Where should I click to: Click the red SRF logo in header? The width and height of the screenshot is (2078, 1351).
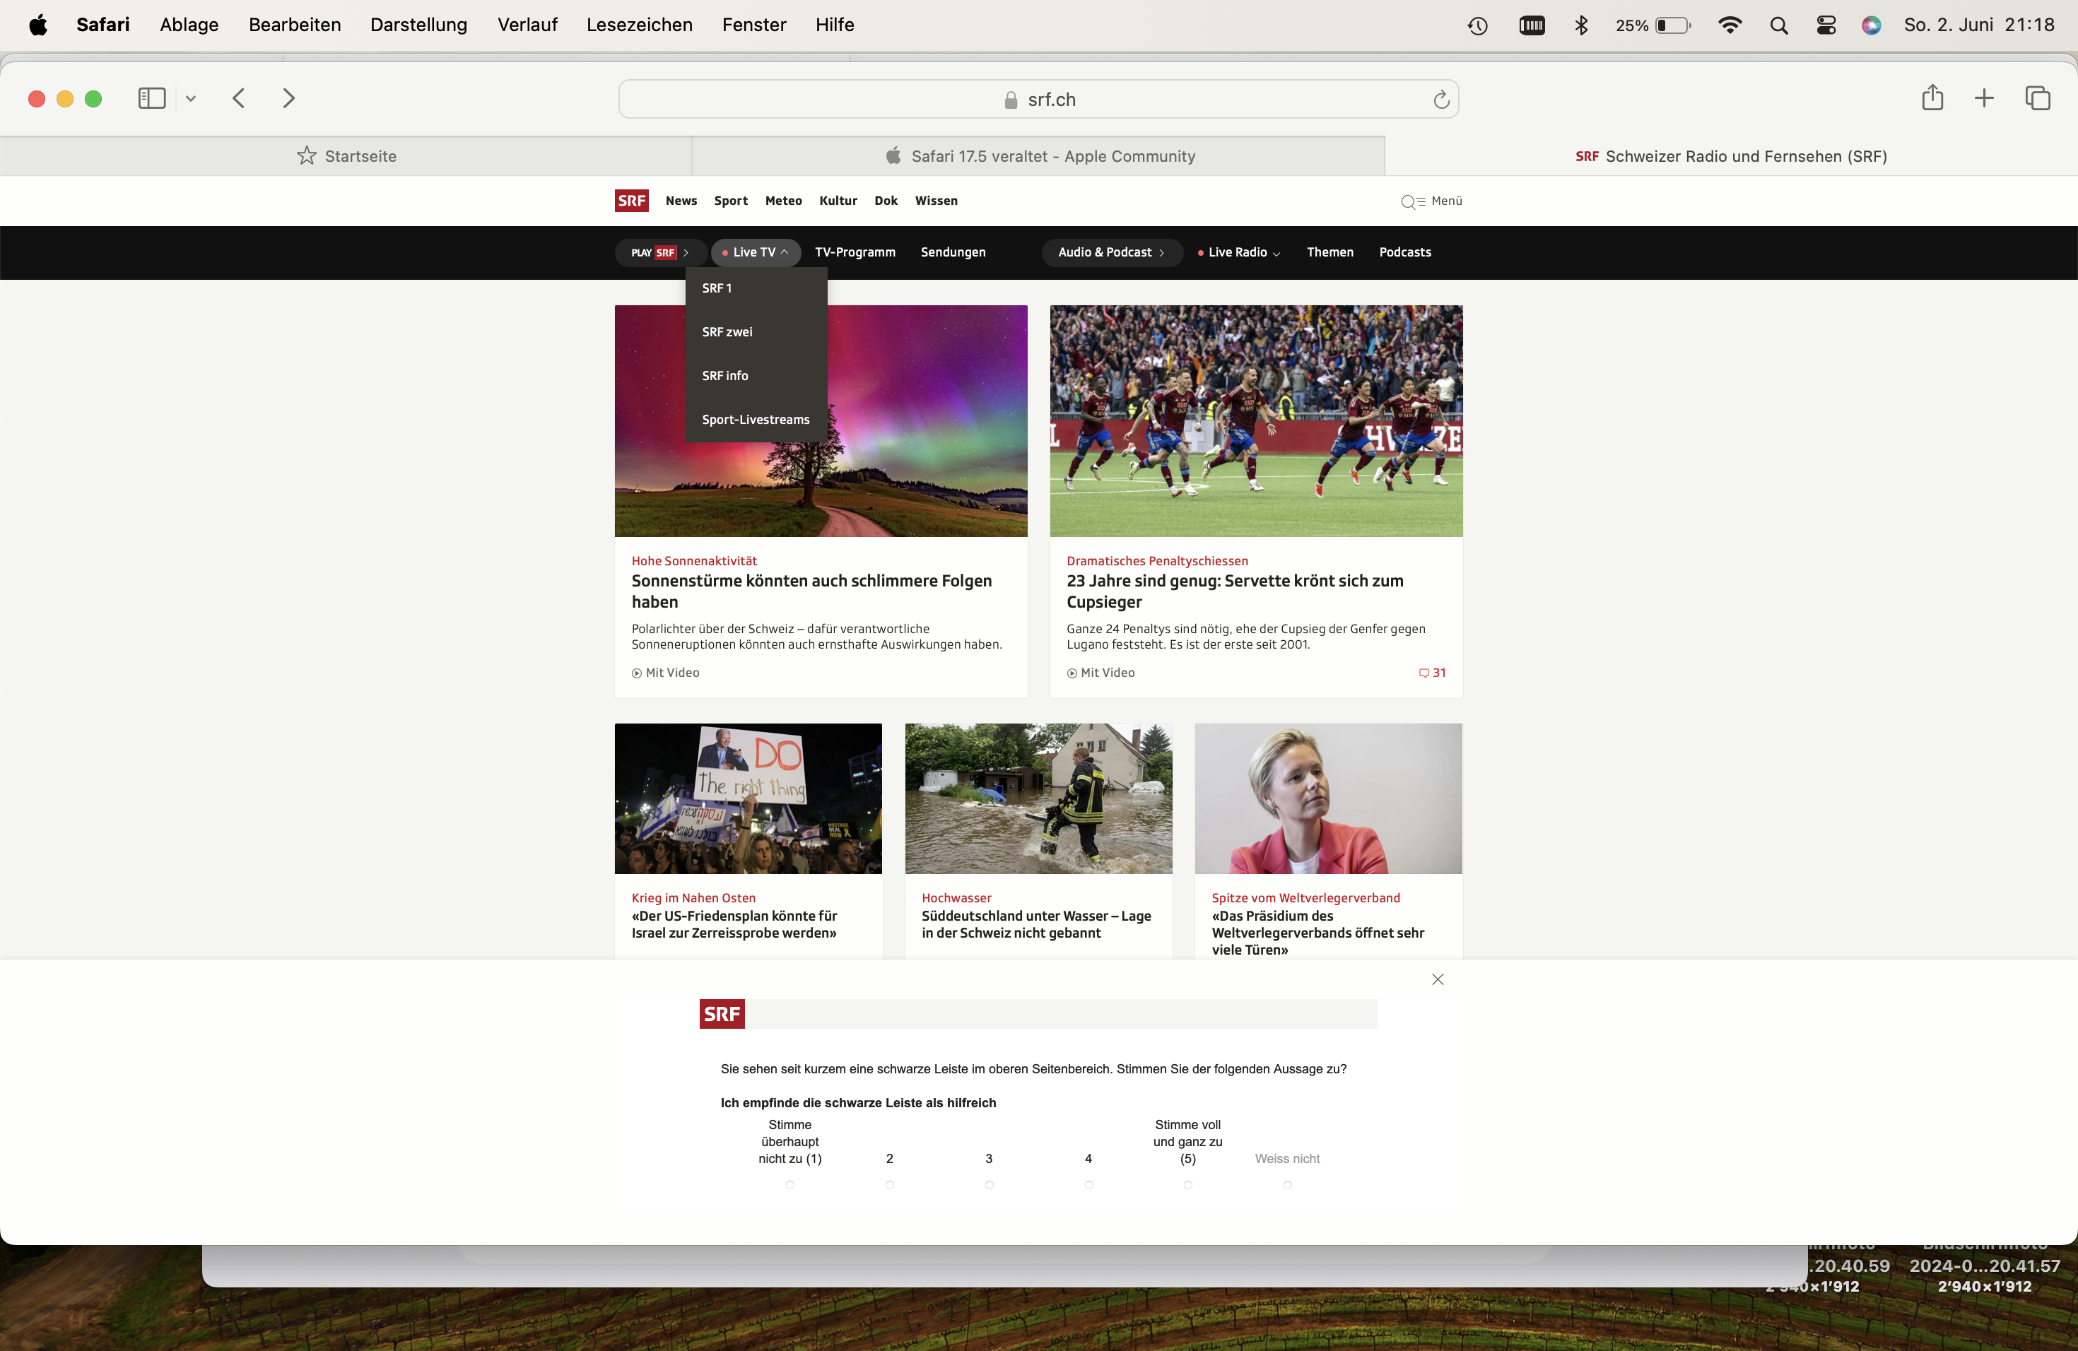pos(631,201)
